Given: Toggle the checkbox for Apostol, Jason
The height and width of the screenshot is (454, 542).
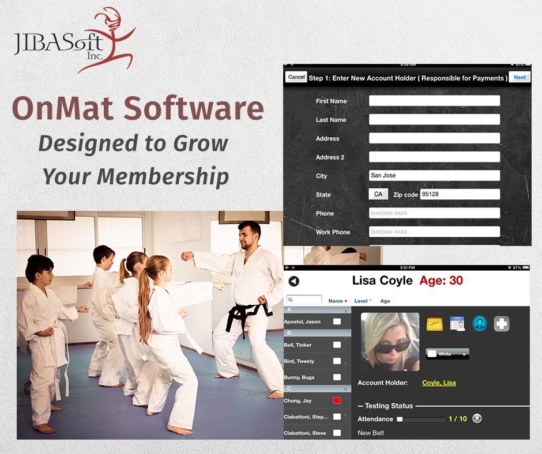Looking at the screenshot, I should point(337,321).
